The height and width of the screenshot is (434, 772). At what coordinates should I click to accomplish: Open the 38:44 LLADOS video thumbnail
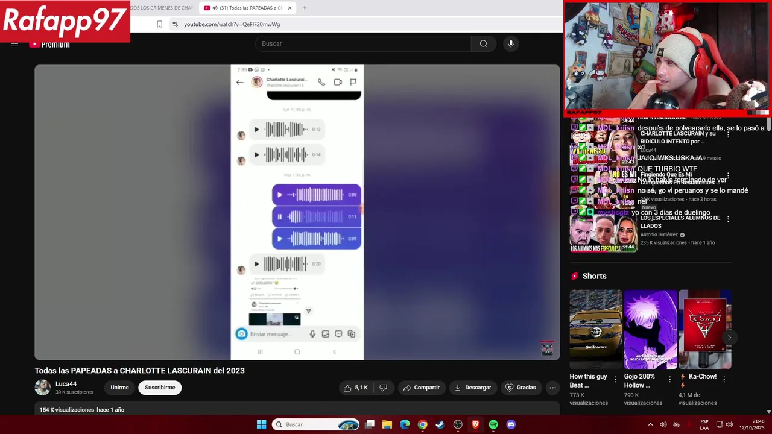pos(603,233)
